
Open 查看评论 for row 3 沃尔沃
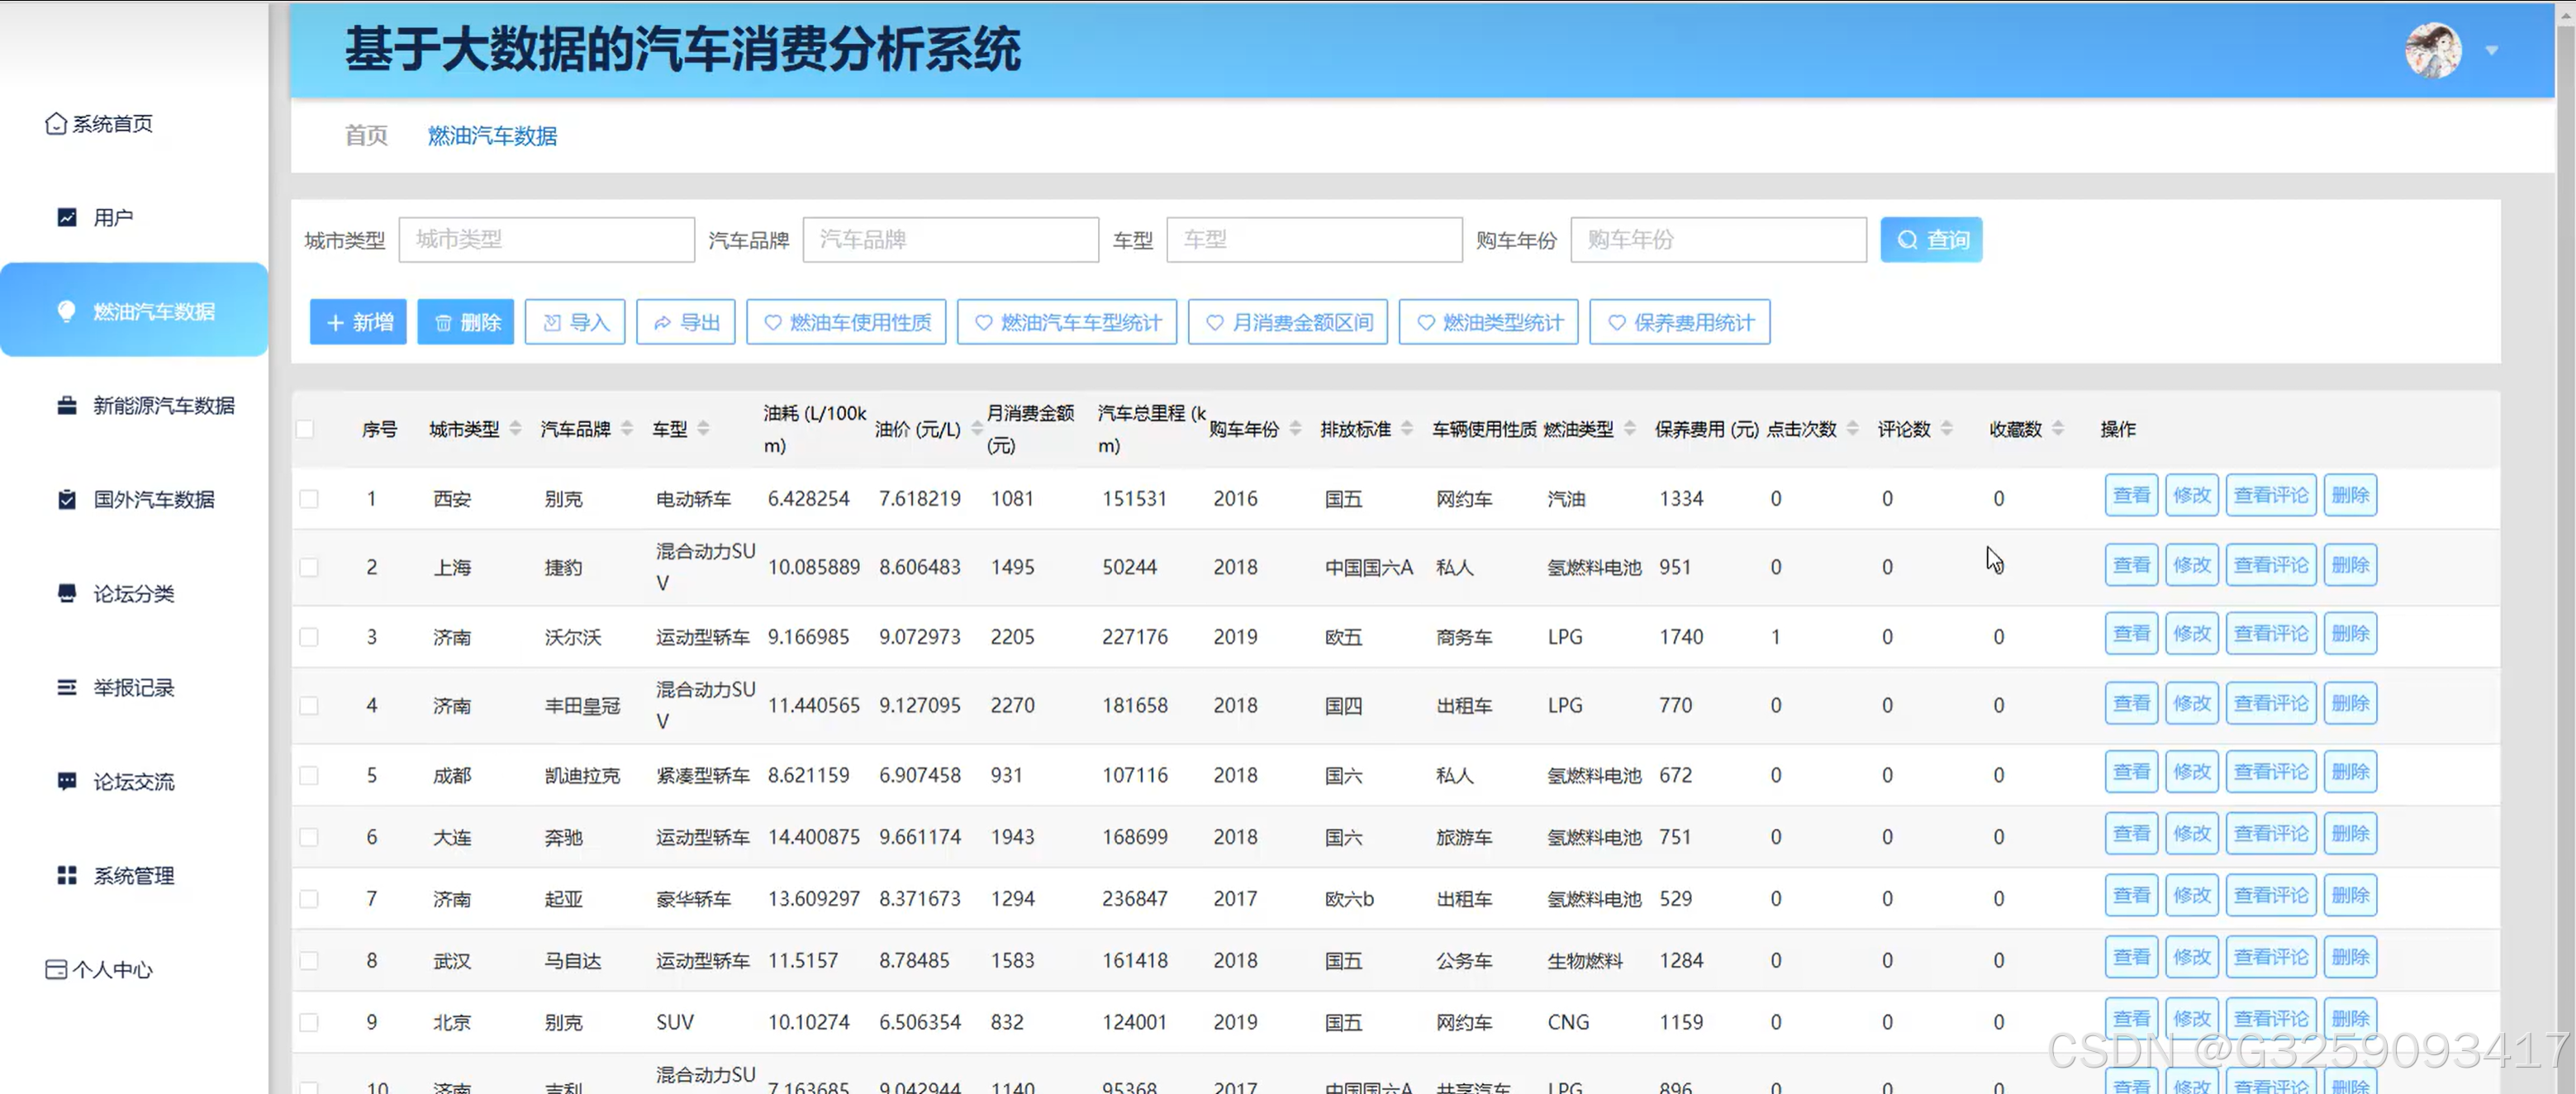2271,634
